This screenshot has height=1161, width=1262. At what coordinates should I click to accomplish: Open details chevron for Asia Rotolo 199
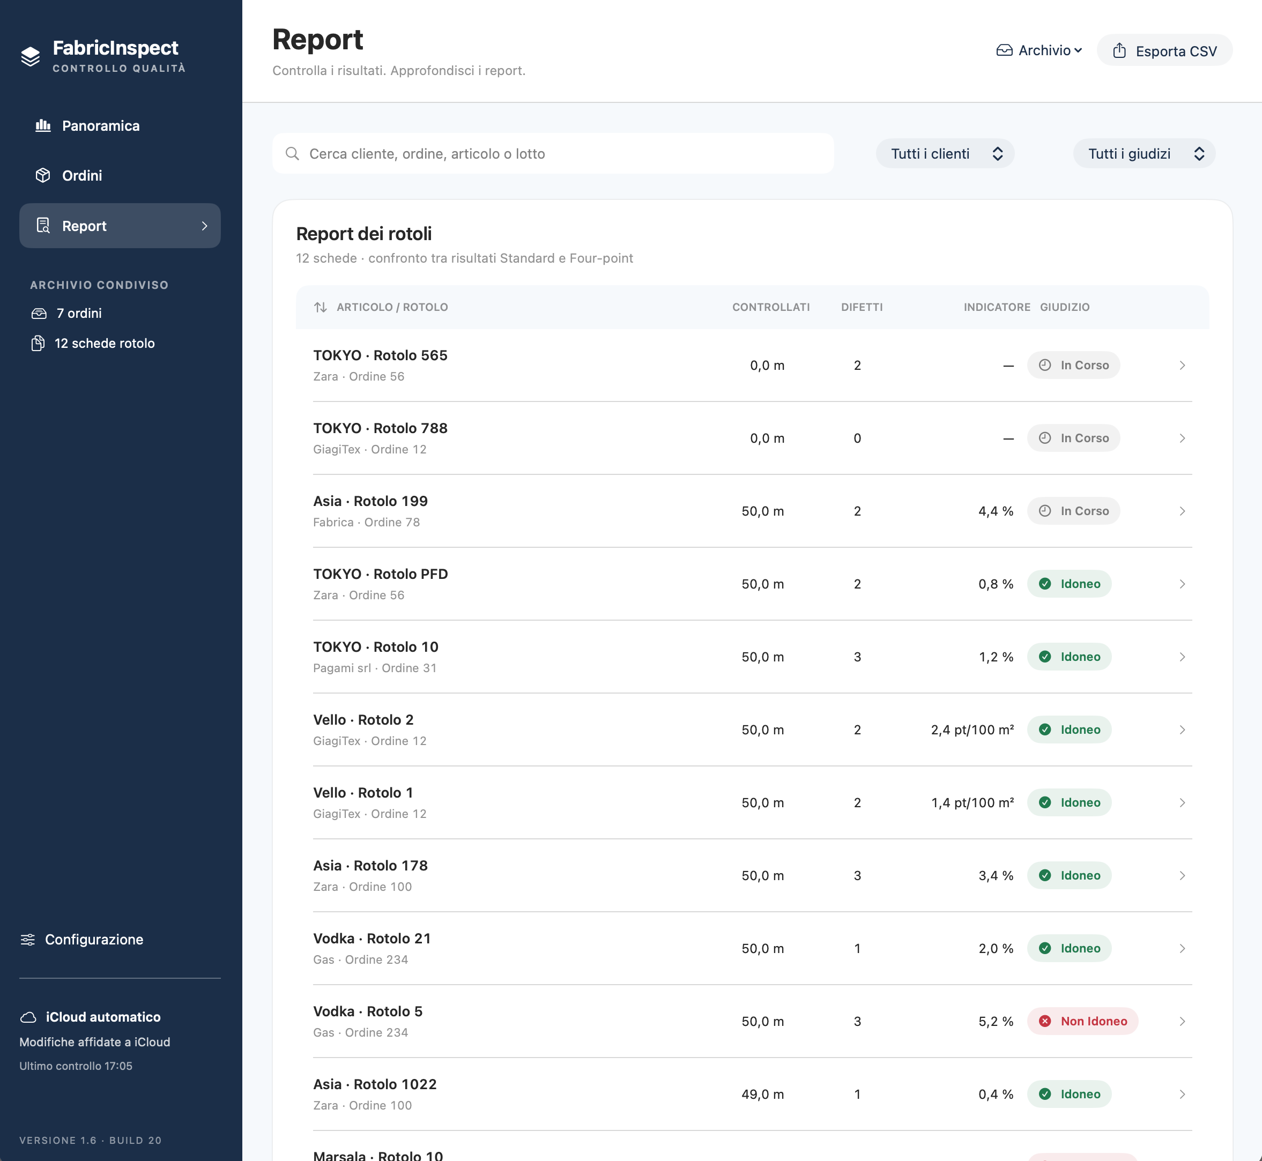[1182, 511]
